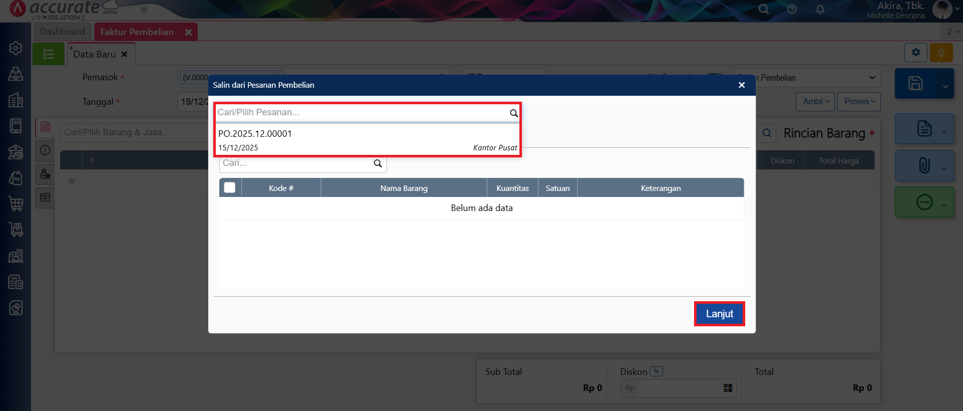Select the Faktur Pembelian tab
The image size is (963, 411).
137,32
